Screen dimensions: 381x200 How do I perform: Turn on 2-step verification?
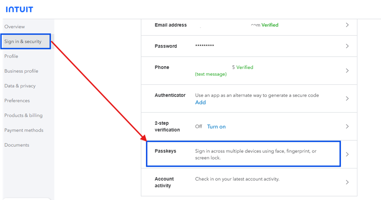point(216,127)
